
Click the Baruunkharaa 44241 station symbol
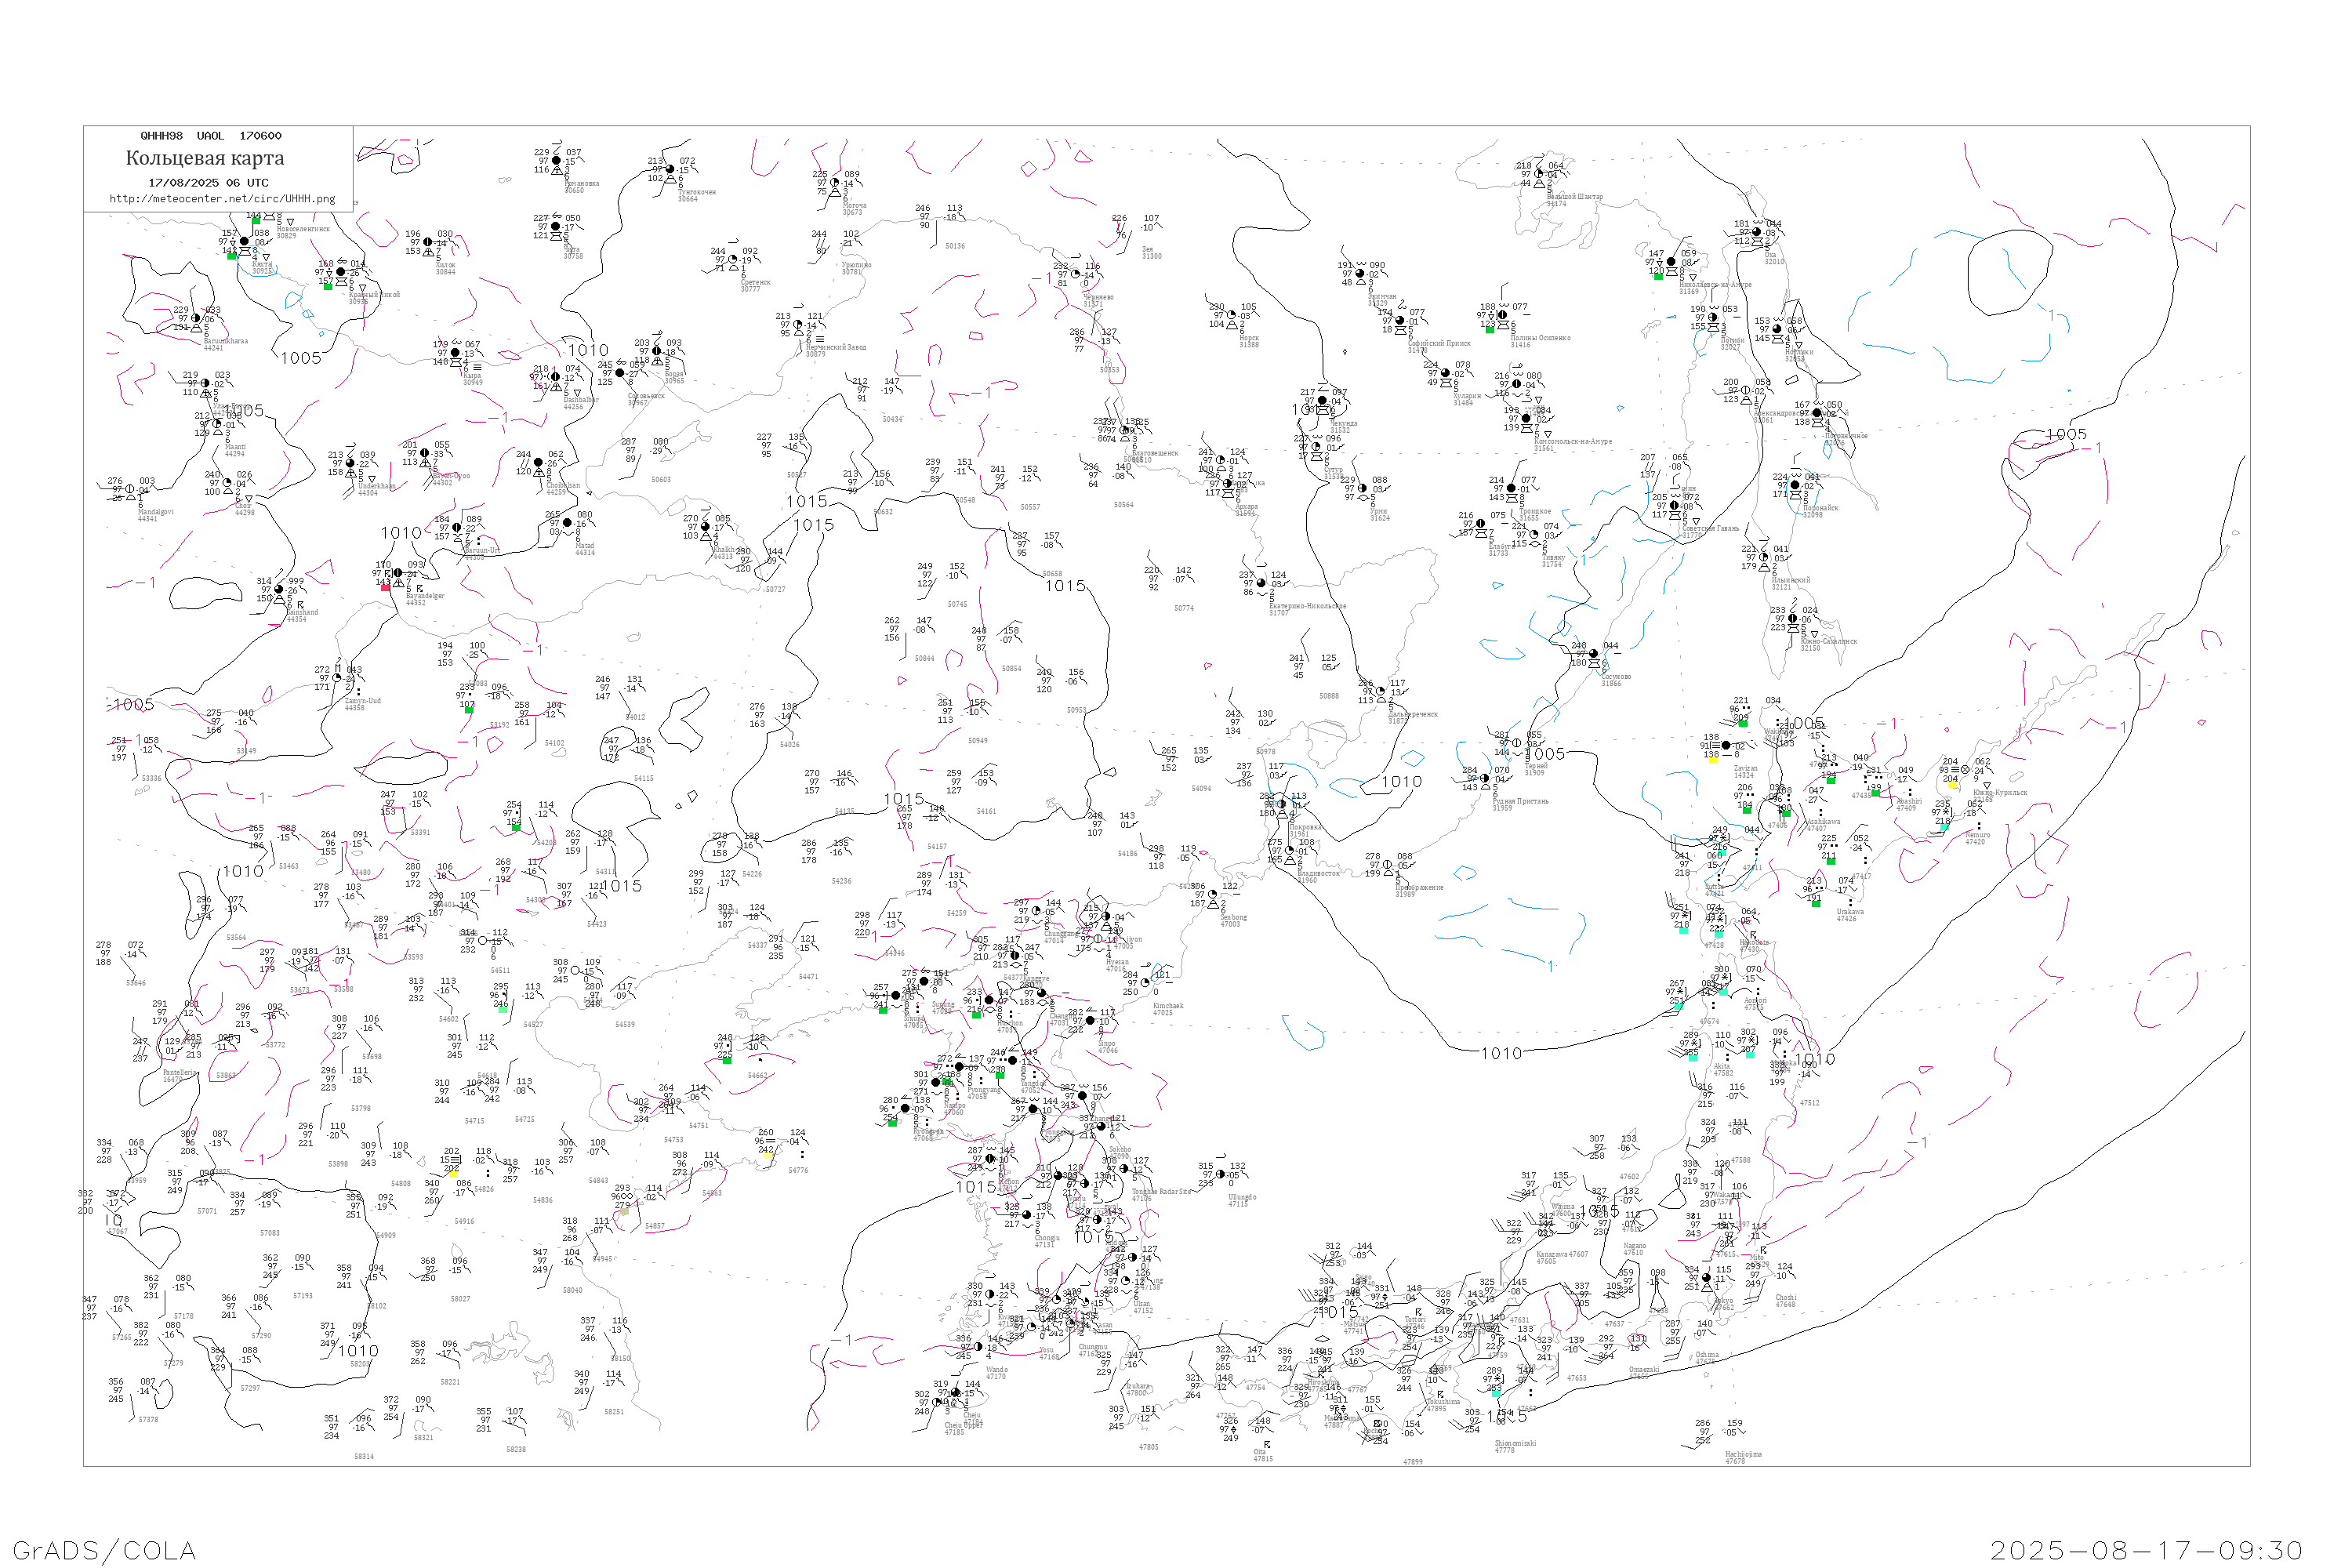point(196,319)
